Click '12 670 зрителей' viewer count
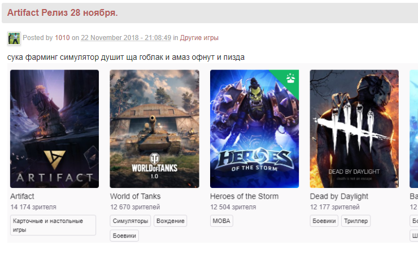 click(x=135, y=207)
